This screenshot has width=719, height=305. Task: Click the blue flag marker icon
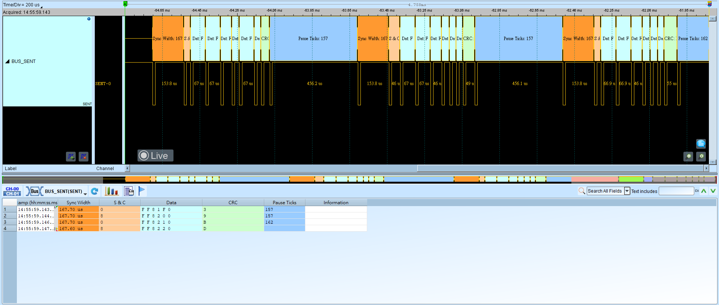[141, 191]
